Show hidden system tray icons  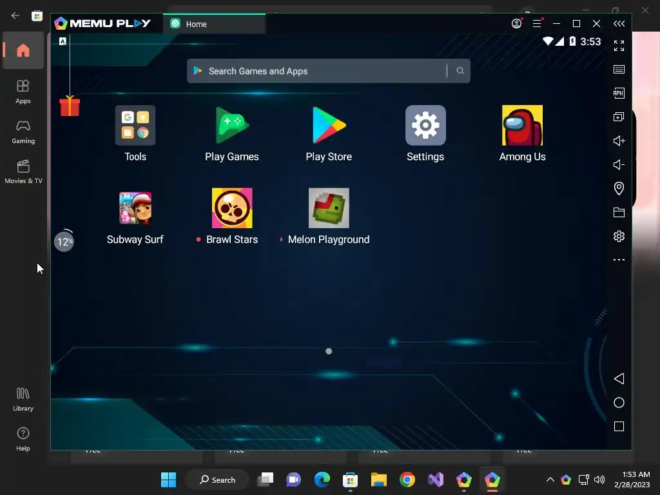[550, 480]
